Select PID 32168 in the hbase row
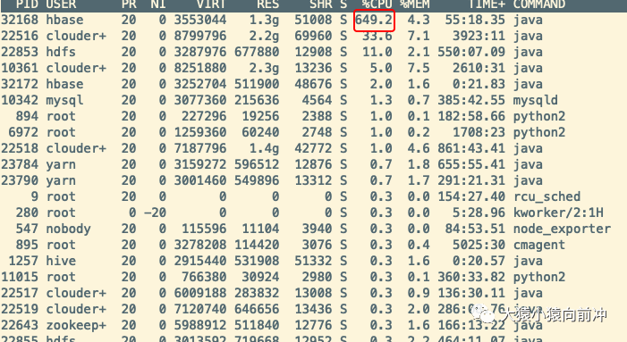The image size is (627, 342). click(20, 20)
